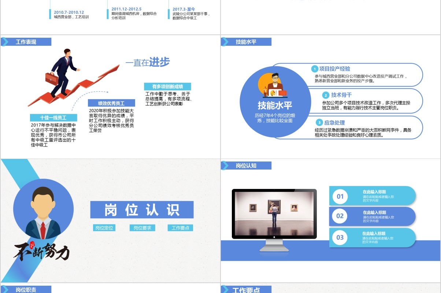Click the 岗位定位 tag

tap(104, 228)
